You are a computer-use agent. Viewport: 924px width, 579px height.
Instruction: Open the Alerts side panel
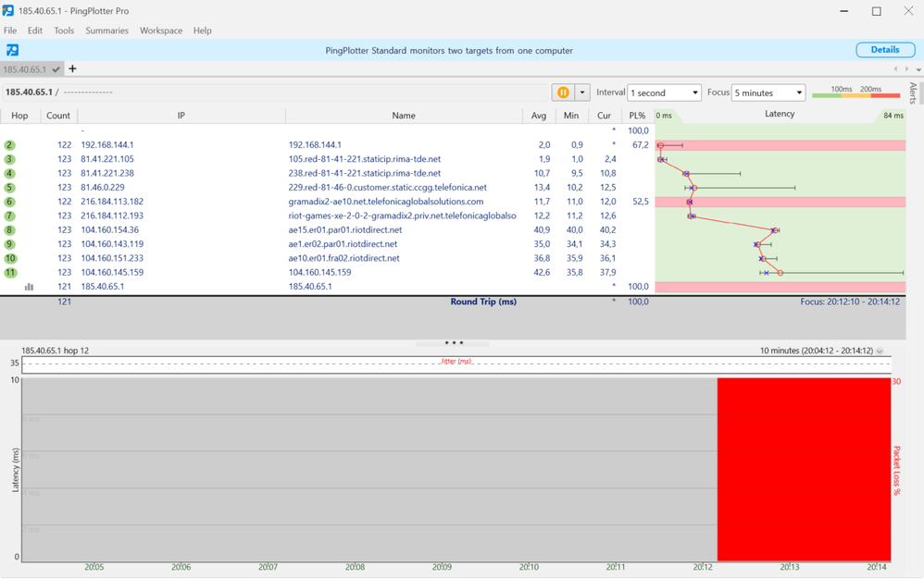tap(913, 93)
